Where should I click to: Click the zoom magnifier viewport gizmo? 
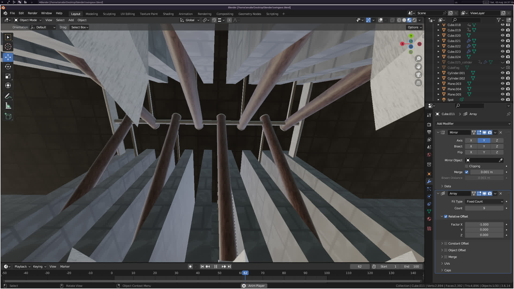point(418,59)
